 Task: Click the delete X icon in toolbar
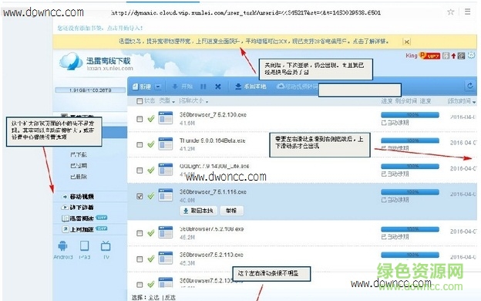(x=218, y=86)
